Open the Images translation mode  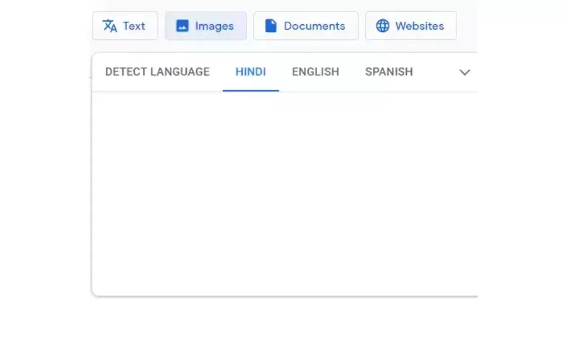click(x=205, y=26)
